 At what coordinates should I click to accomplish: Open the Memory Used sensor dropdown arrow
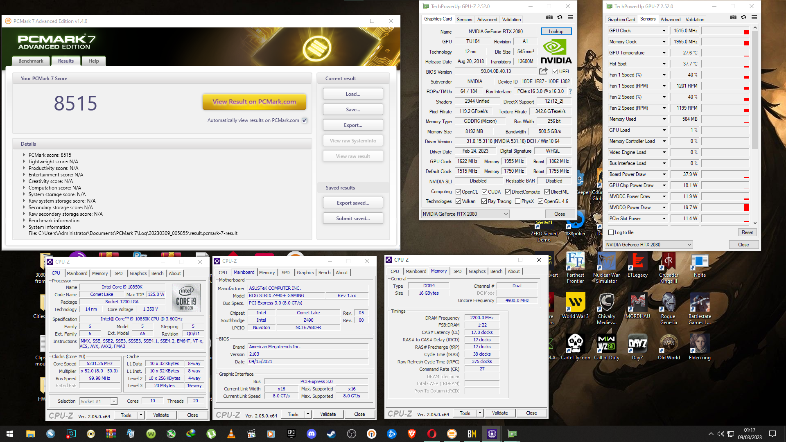click(x=664, y=119)
